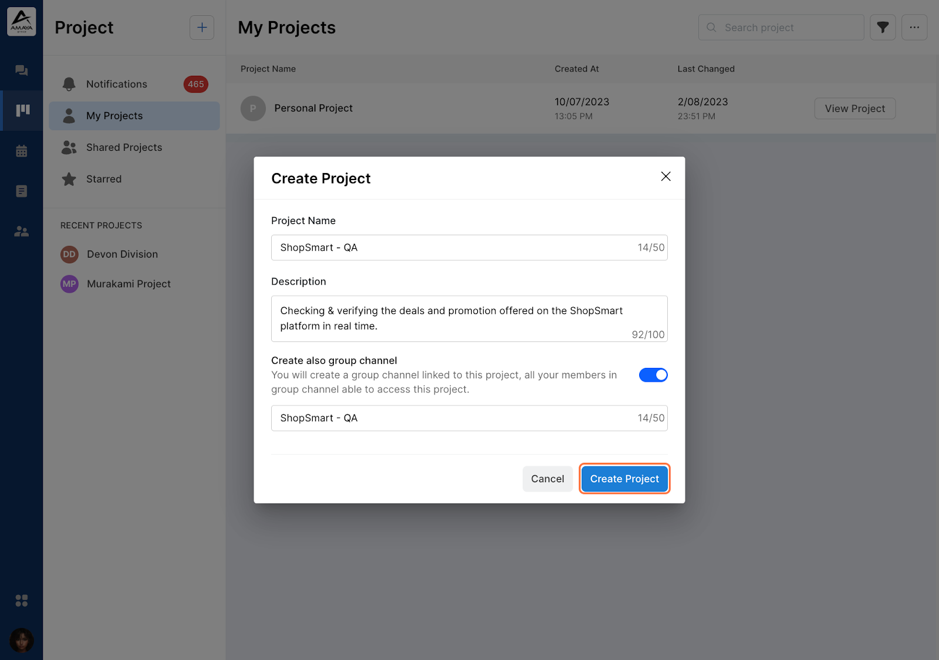Select the project board sidebar icon
Viewport: 939px width, 660px height.
coord(23,110)
